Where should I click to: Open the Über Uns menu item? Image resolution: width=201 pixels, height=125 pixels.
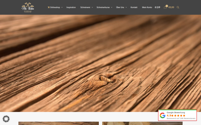click(120, 7)
